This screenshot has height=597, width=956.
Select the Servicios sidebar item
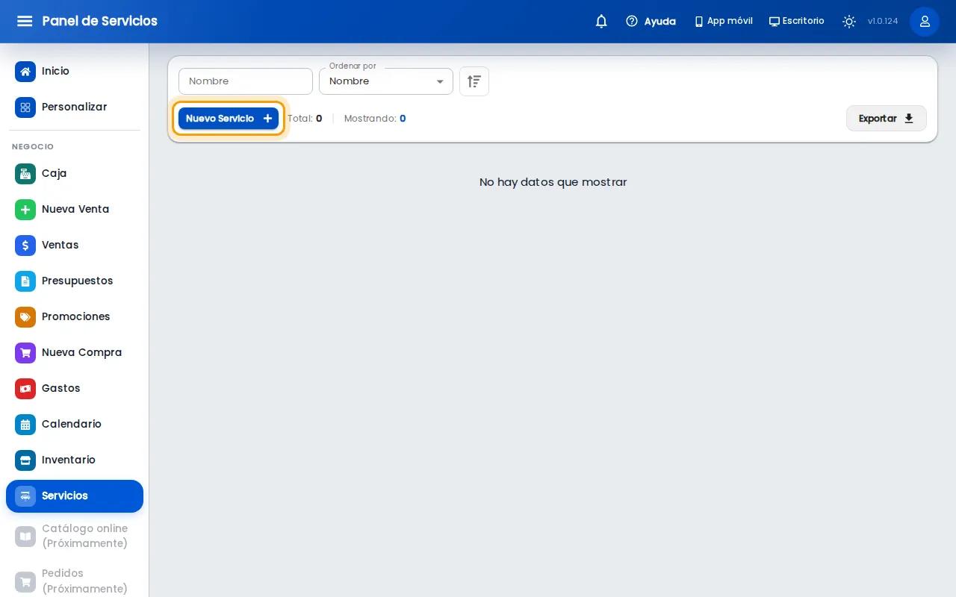(x=75, y=496)
